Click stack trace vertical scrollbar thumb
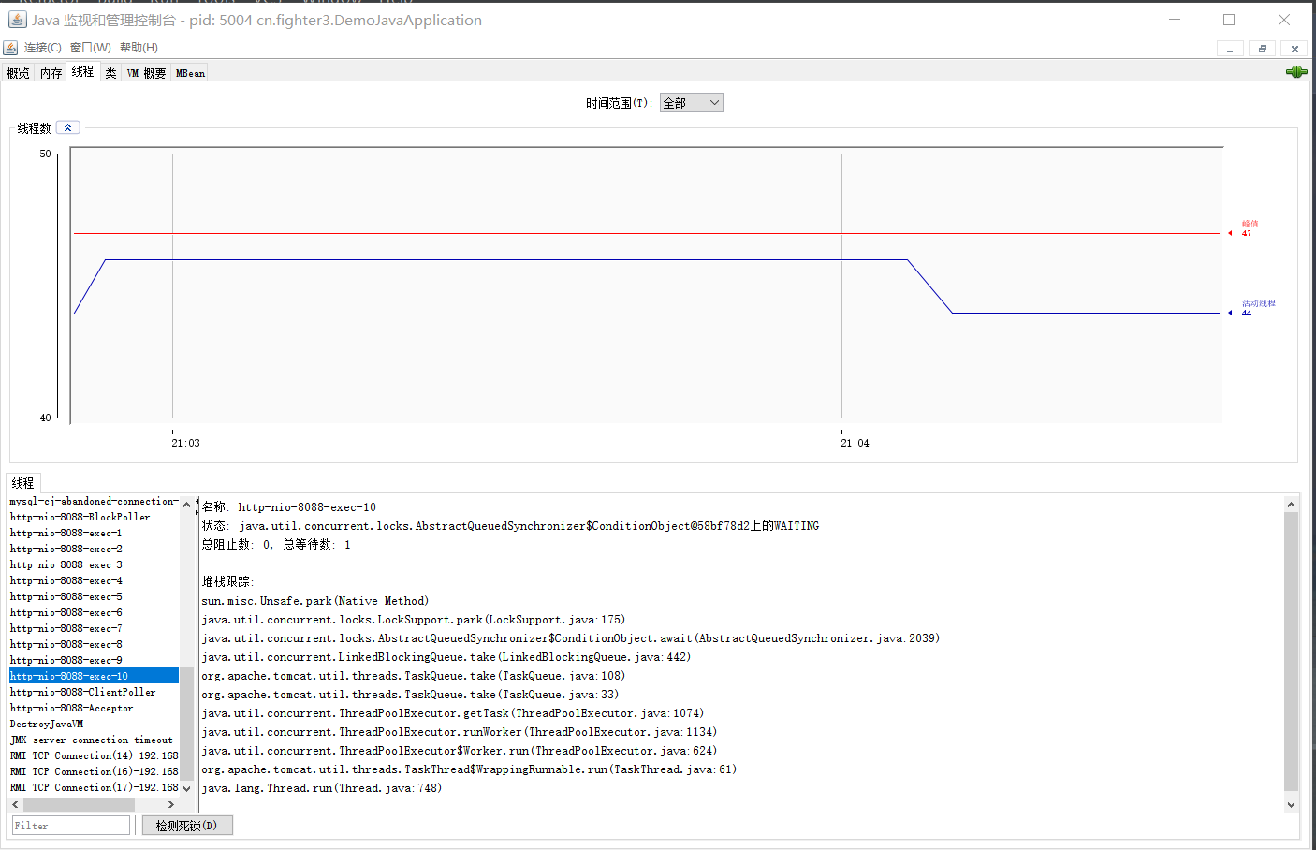This screenshot has width=1316, height=850. 1291,652
